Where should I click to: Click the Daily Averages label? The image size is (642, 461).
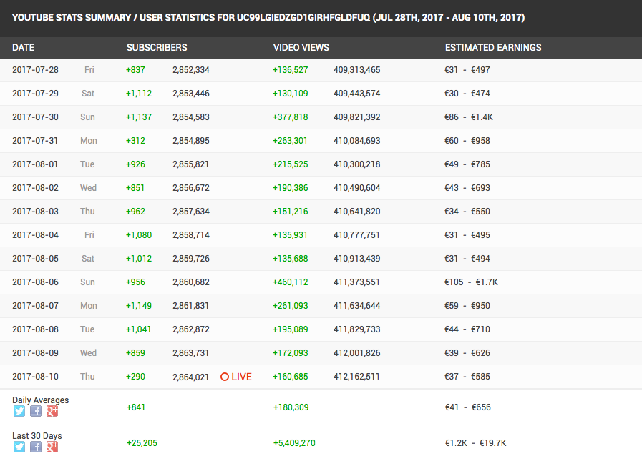coord(41,400)
